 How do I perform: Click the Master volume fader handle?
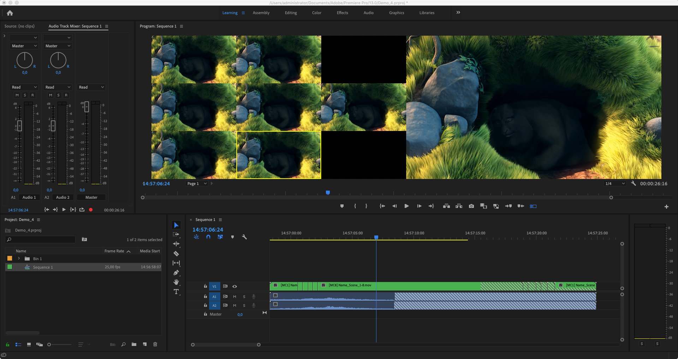click(x=87, y=107)
